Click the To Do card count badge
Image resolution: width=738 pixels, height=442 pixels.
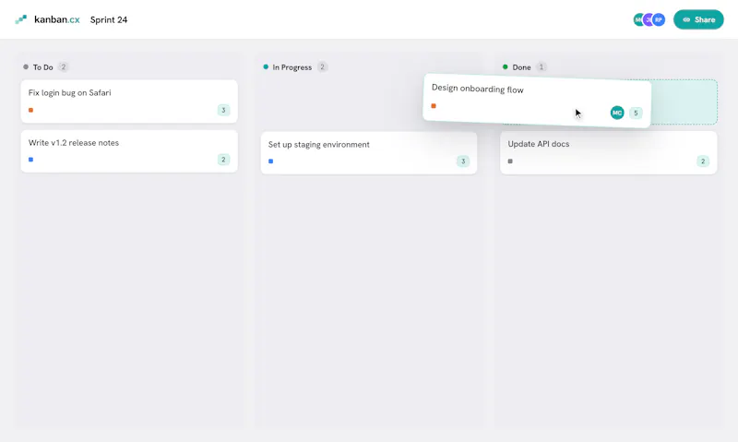point(63,66)
